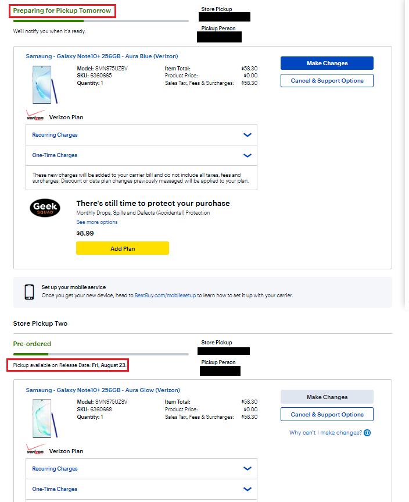Screen dimensions: 409x502
Task: Click the Verizon logo in the Aura Glow order
Action: [35, 449]
